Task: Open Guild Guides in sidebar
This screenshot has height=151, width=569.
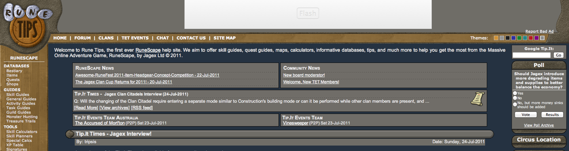Action: pyautogui.click(x=19, y=112)
